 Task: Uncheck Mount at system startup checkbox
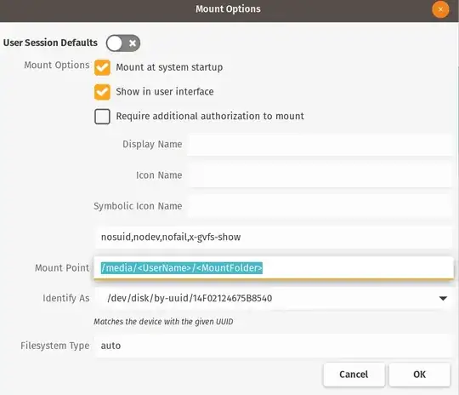click(x=102, y=67)
